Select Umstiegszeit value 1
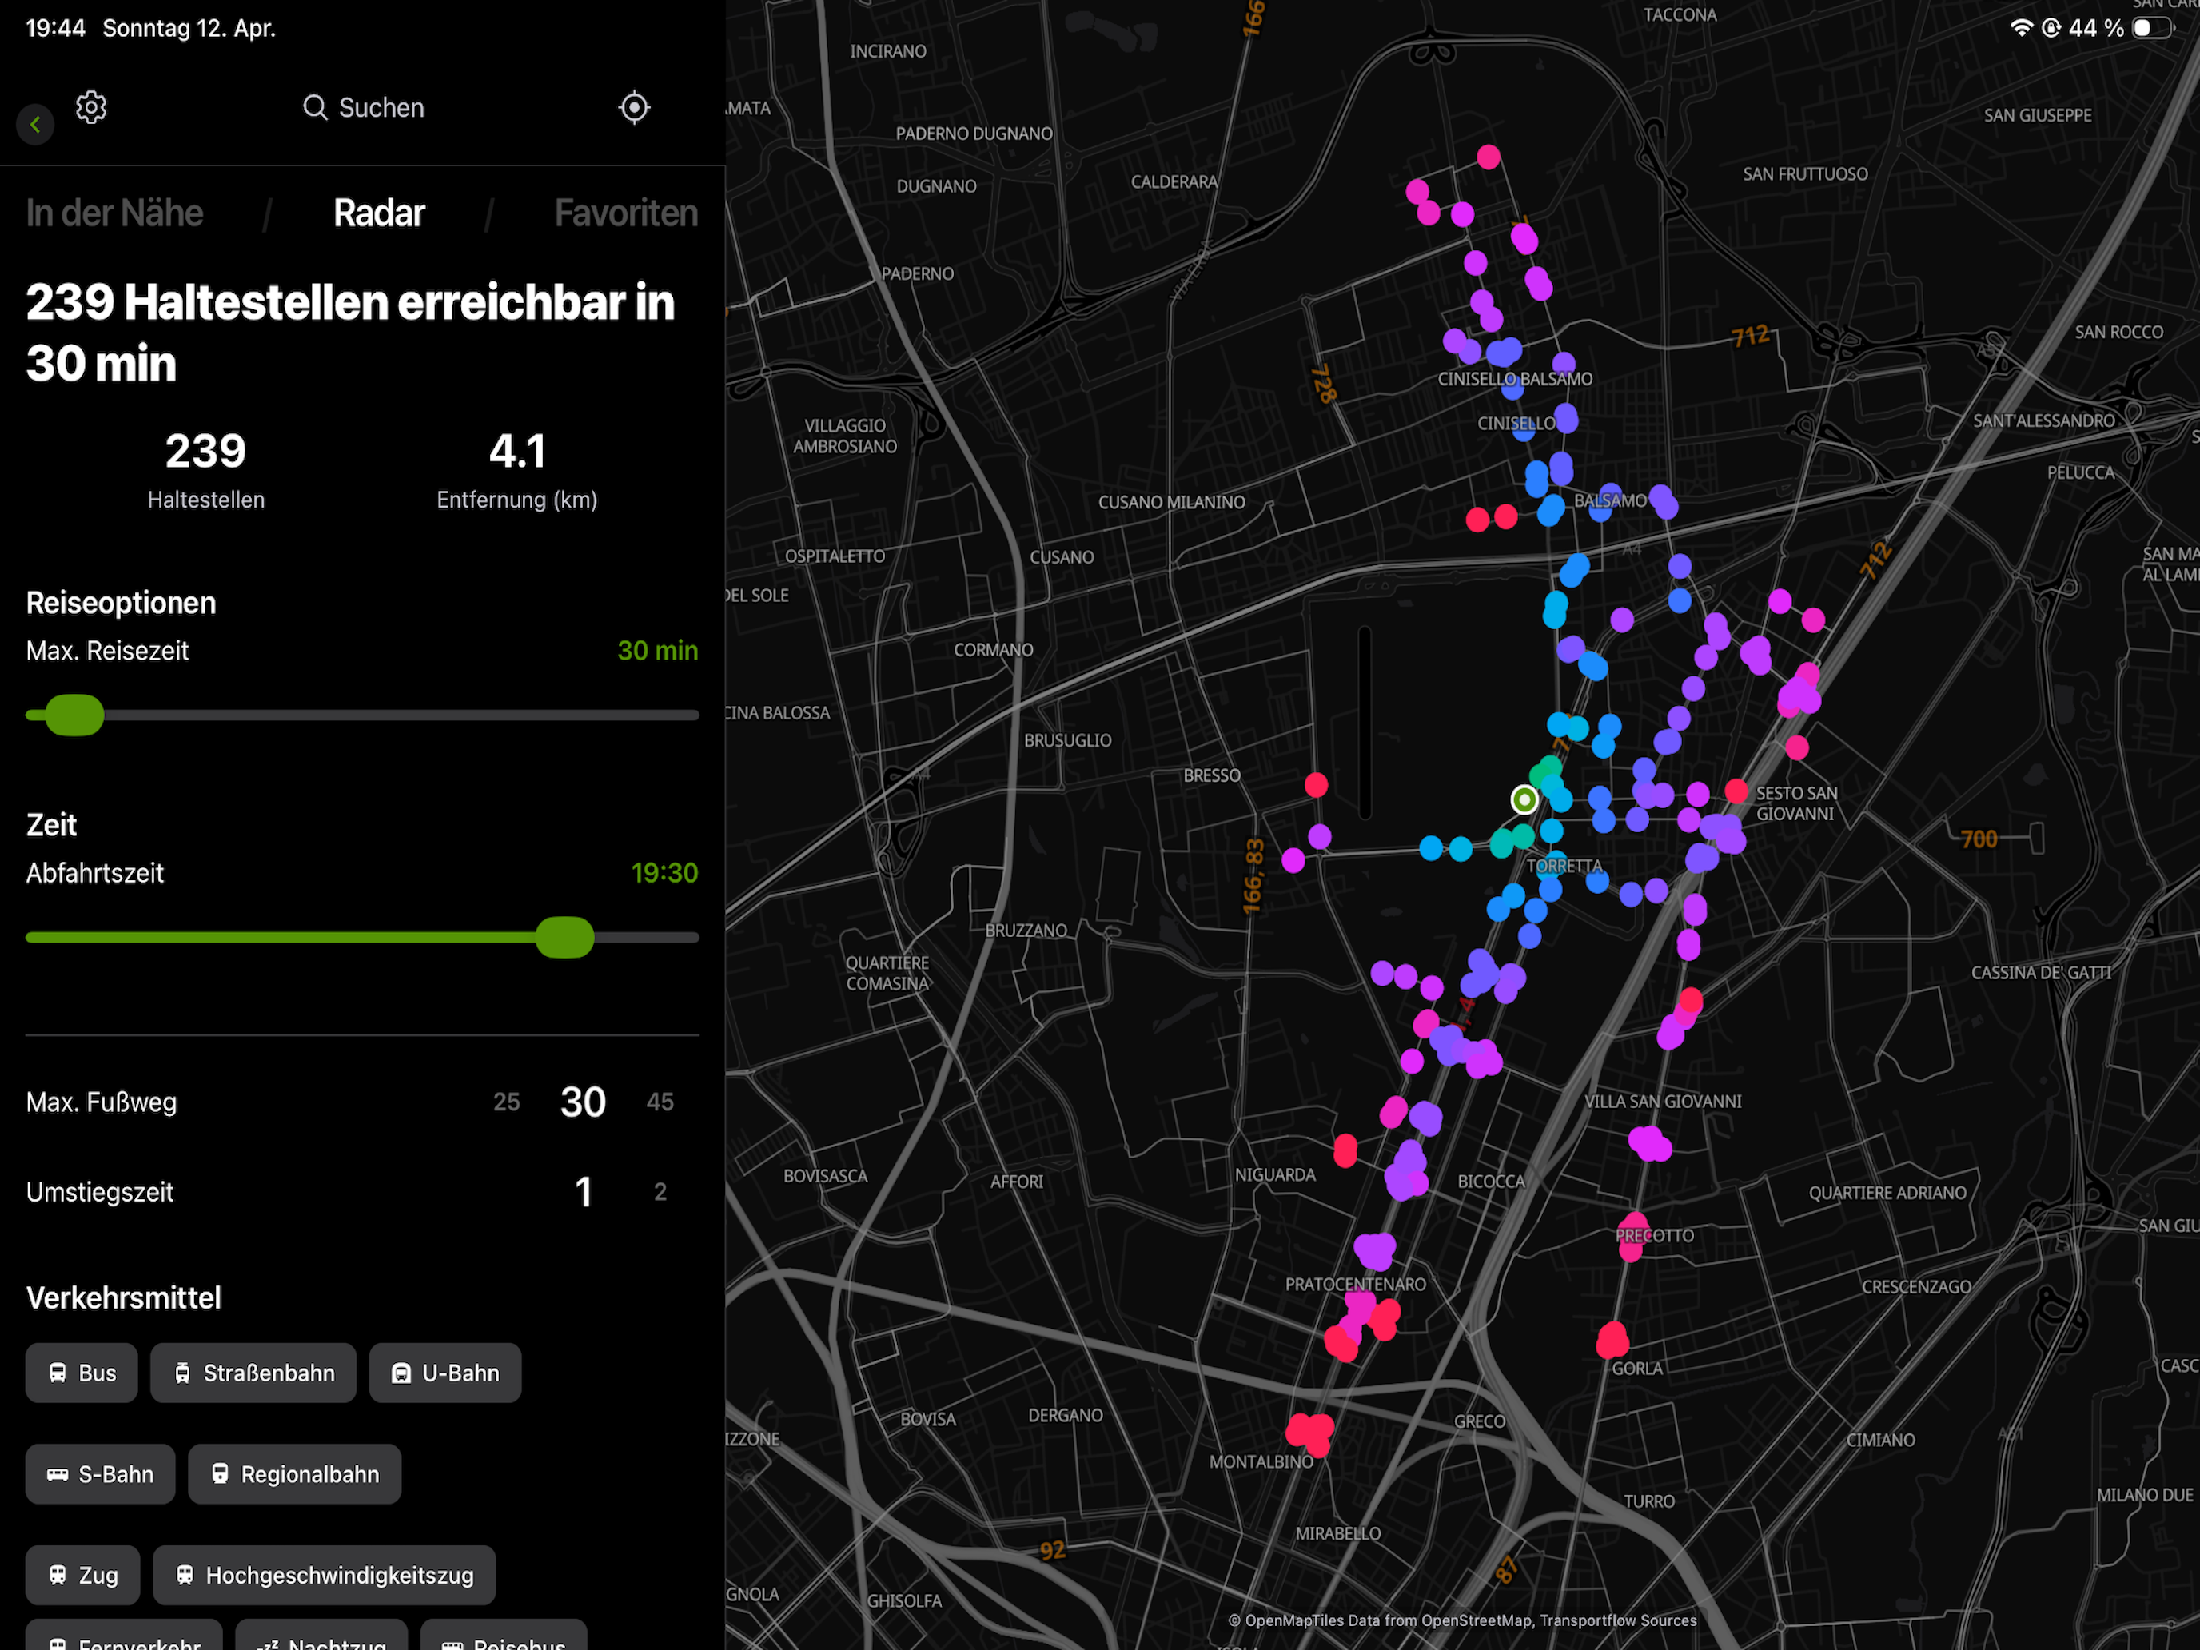This screenshot has width=2200, height=1650. (584, 1191)
